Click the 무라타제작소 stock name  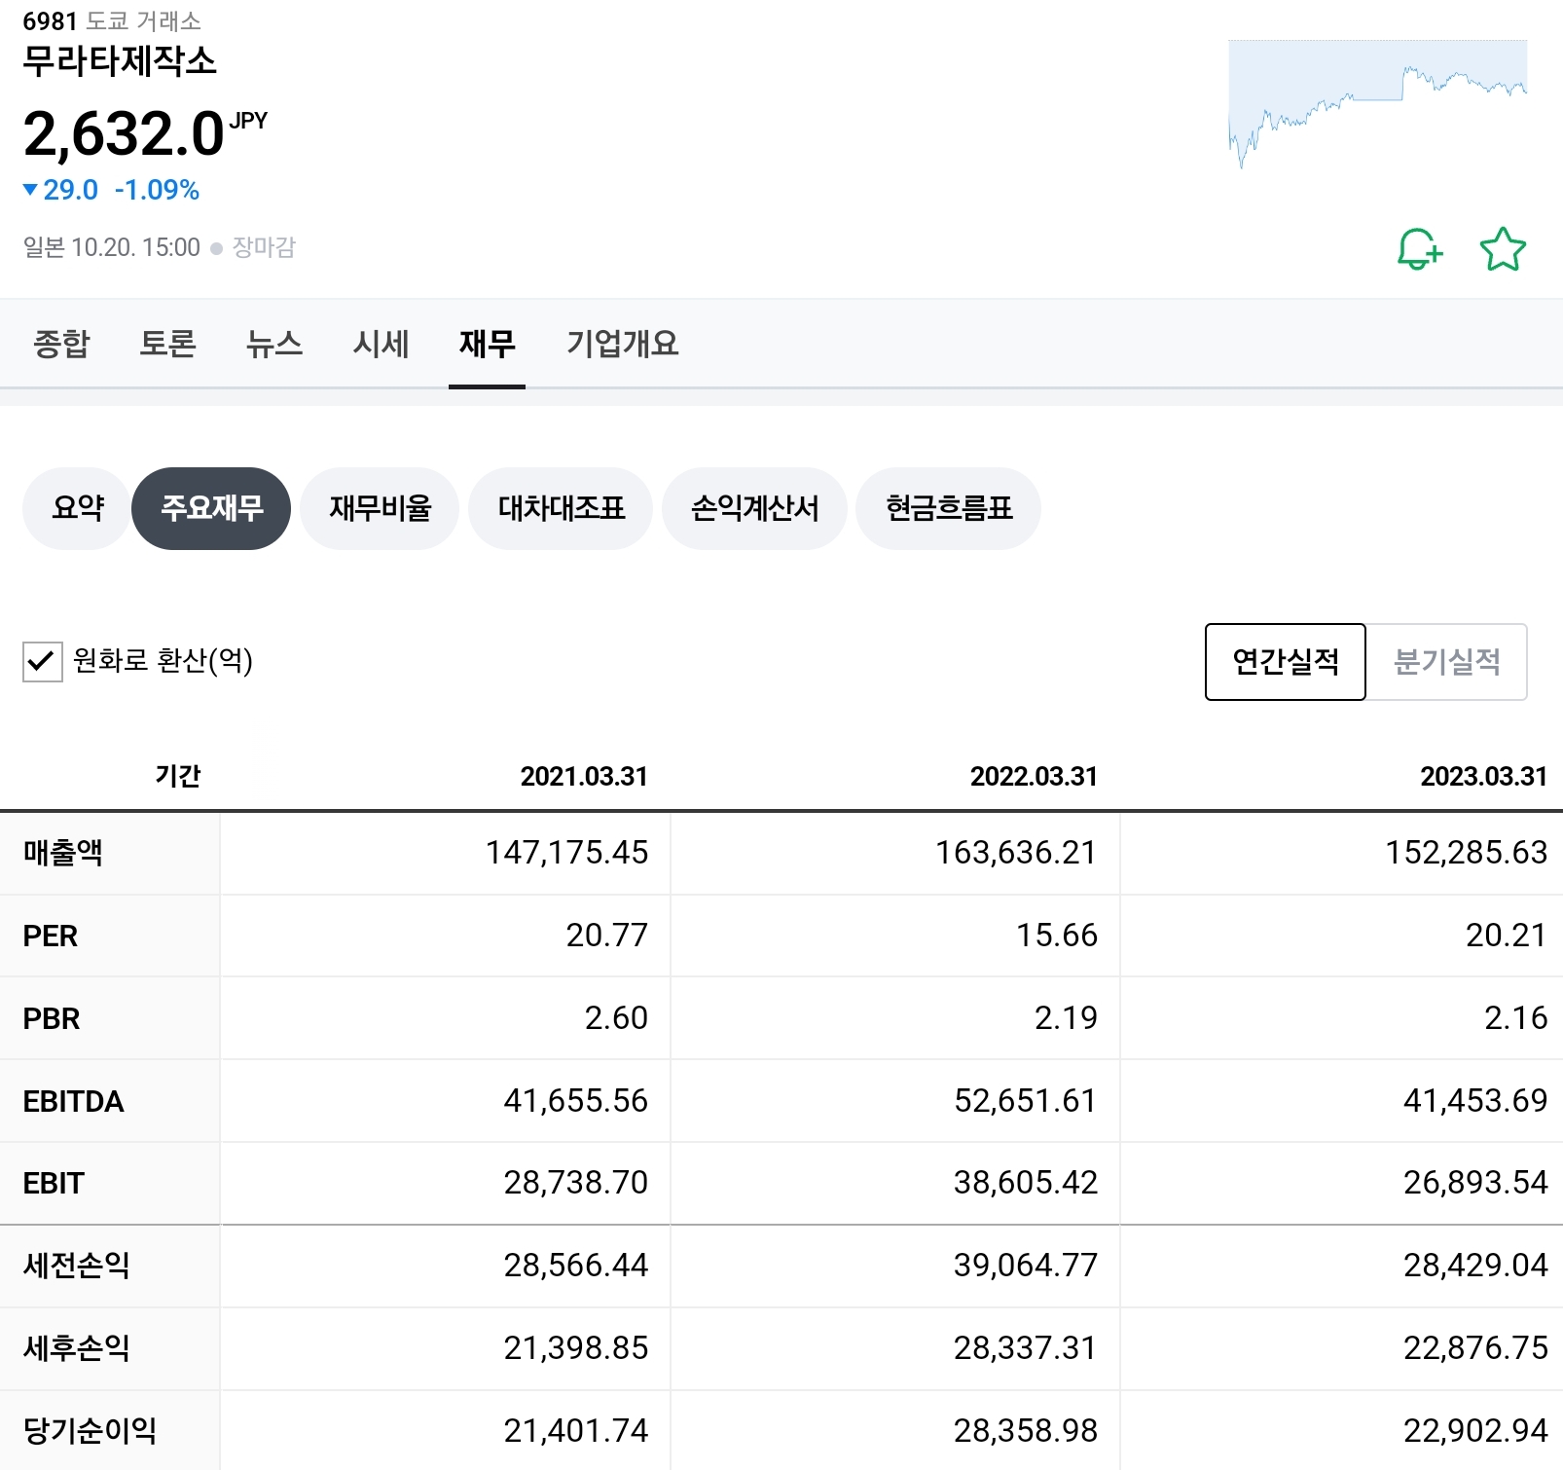point(120,61)
